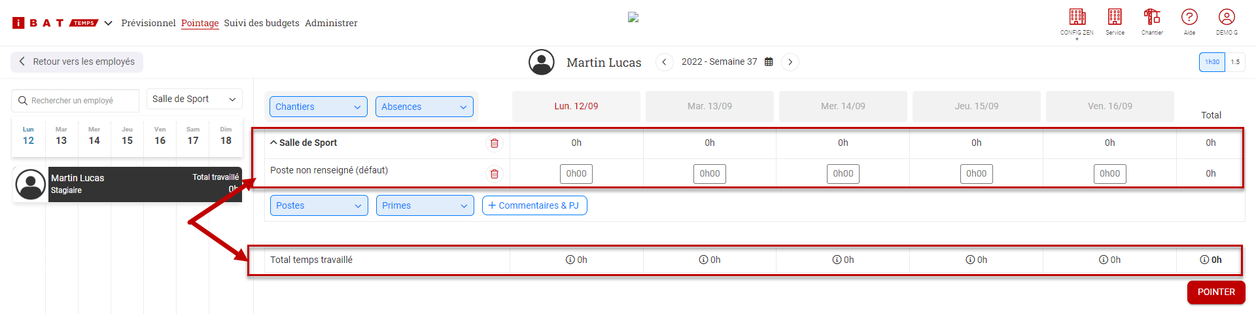
Task: Click Retour vers les employés
Action: (x=77, y=61)
